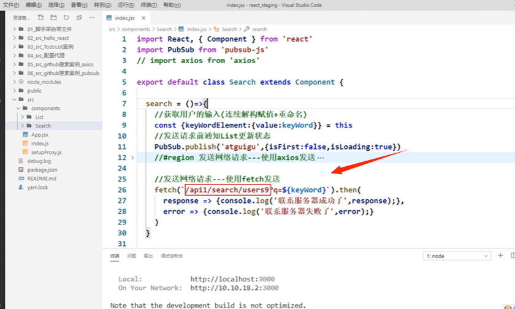This screenshot has width=515, height=309.
Task: Expand the List folder under components
Action: tap(22, 117)
